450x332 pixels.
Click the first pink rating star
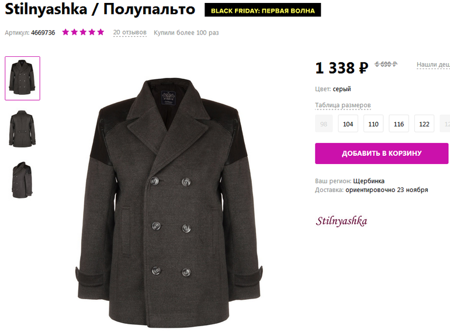[65, 32]
